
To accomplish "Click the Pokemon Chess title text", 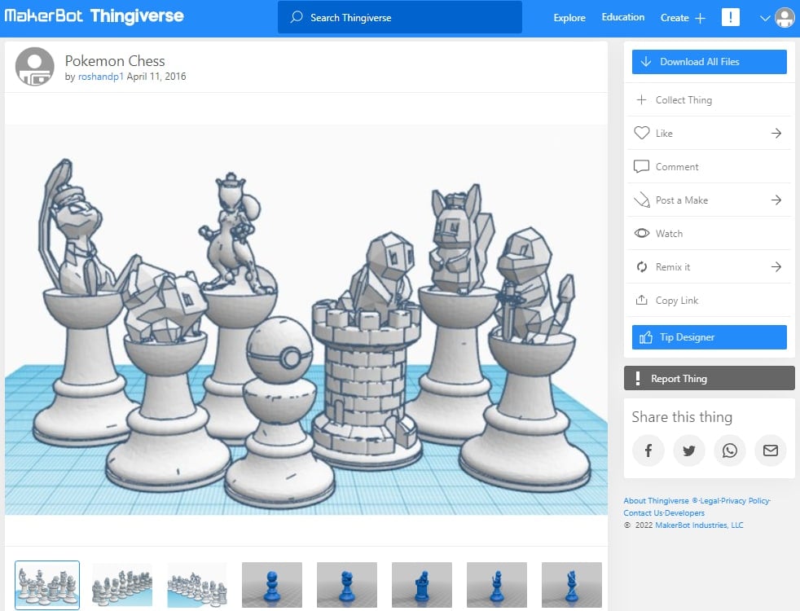I will pyautogui.click(x=115, y=61).
